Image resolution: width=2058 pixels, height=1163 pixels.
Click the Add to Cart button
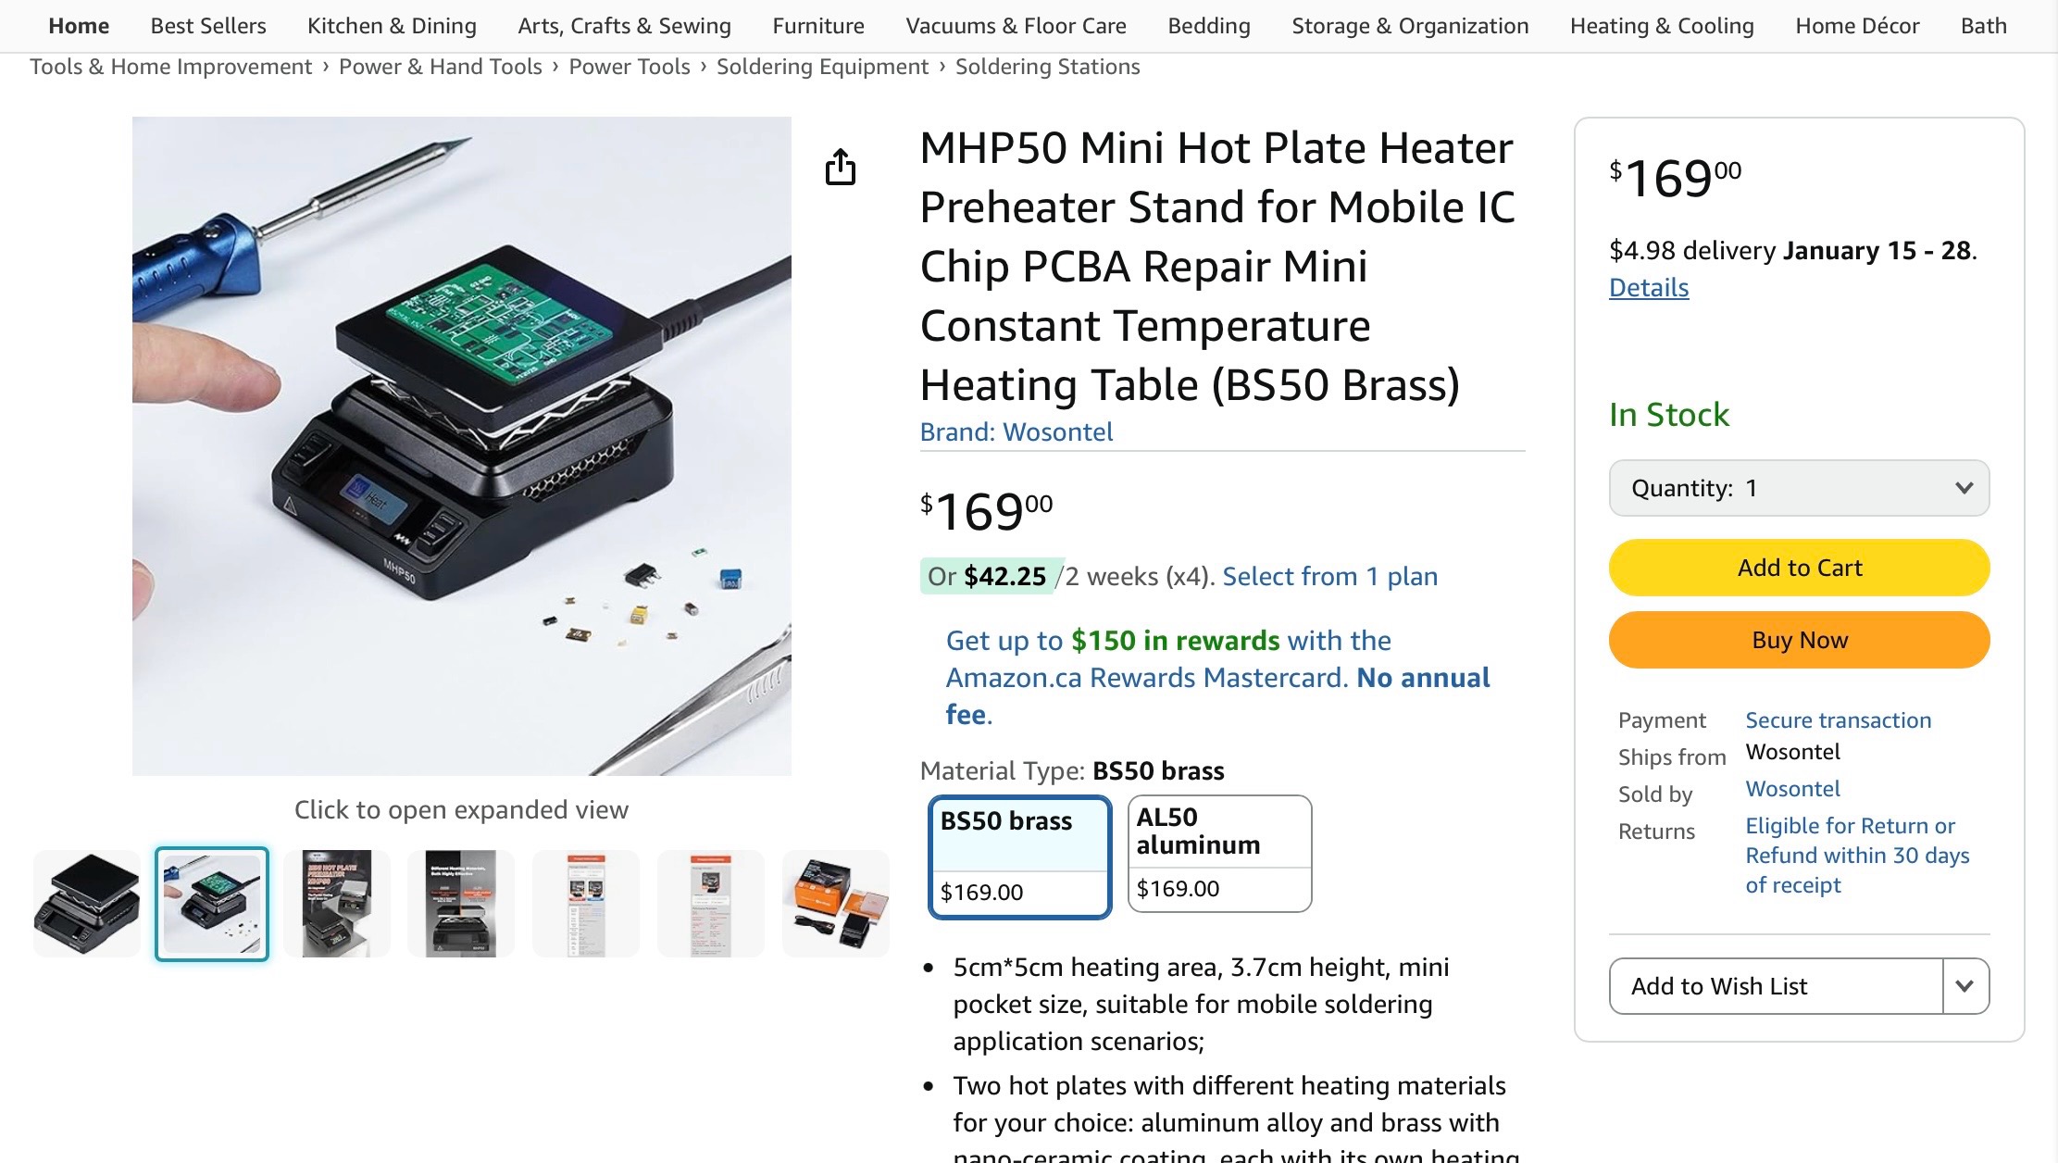pyautogui.click(x=1797, y=567)
